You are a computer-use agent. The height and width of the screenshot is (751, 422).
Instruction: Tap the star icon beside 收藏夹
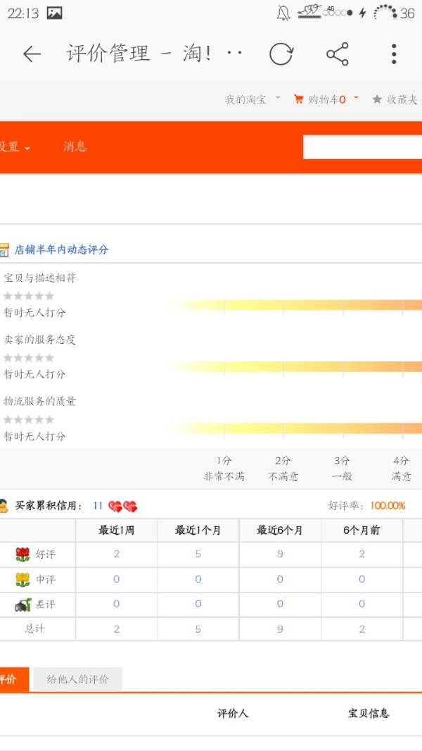377,99
